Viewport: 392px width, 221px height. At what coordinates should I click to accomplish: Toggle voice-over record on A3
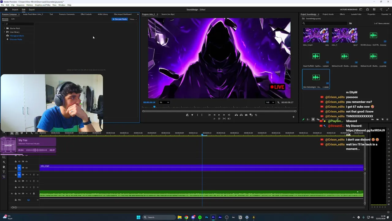pyautogui.click(x=34, y=187)
